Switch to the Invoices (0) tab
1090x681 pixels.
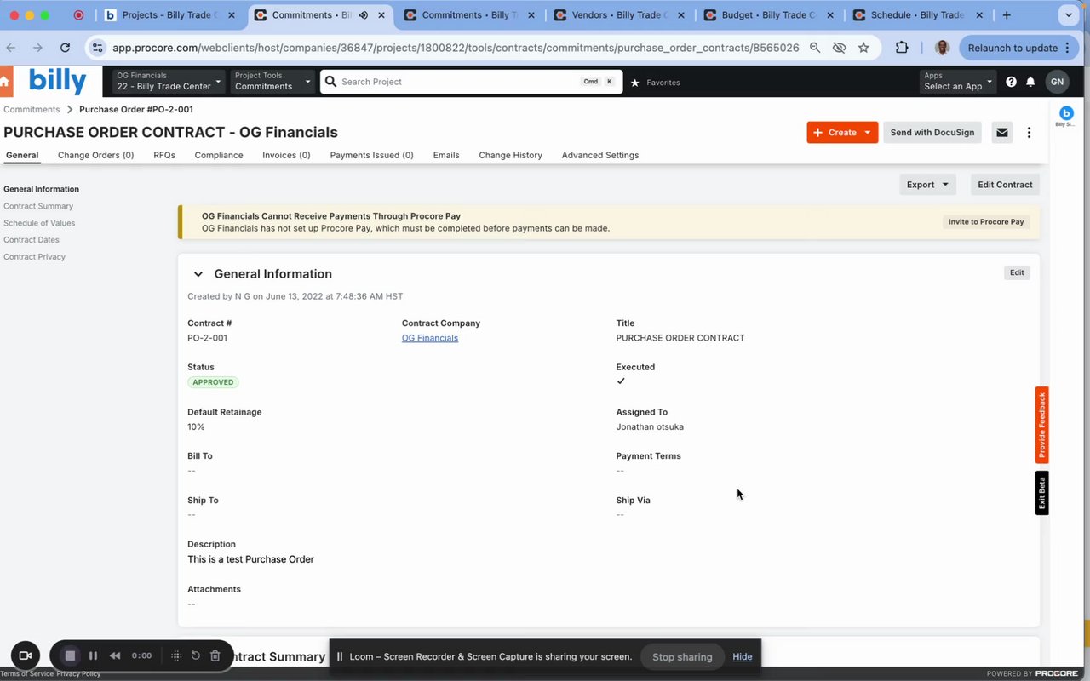[286, 155]
